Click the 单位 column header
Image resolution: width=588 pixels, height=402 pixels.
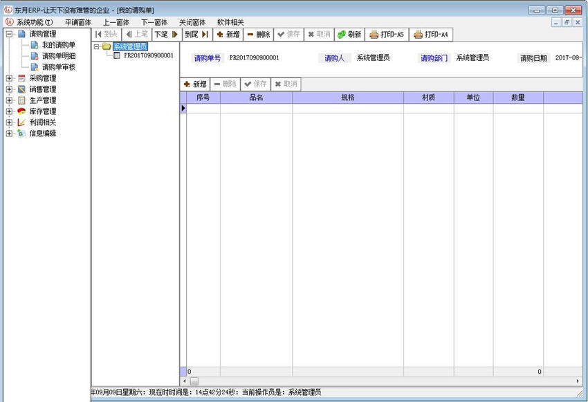(473, 98)
